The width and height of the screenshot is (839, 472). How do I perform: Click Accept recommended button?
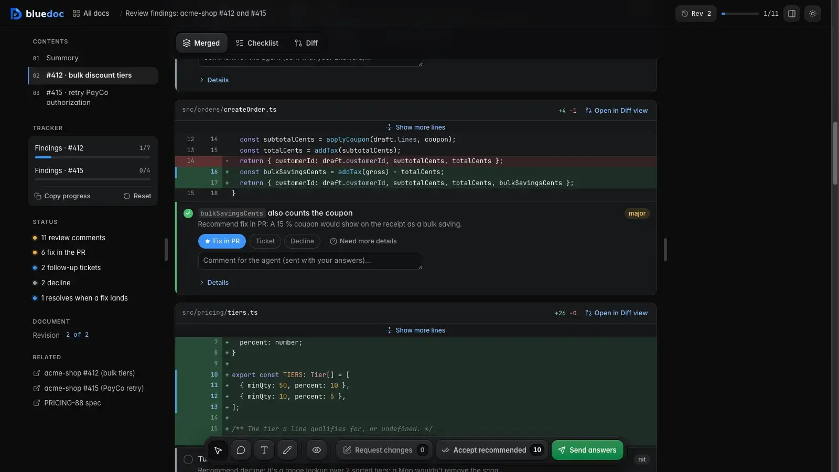[492, 450]
